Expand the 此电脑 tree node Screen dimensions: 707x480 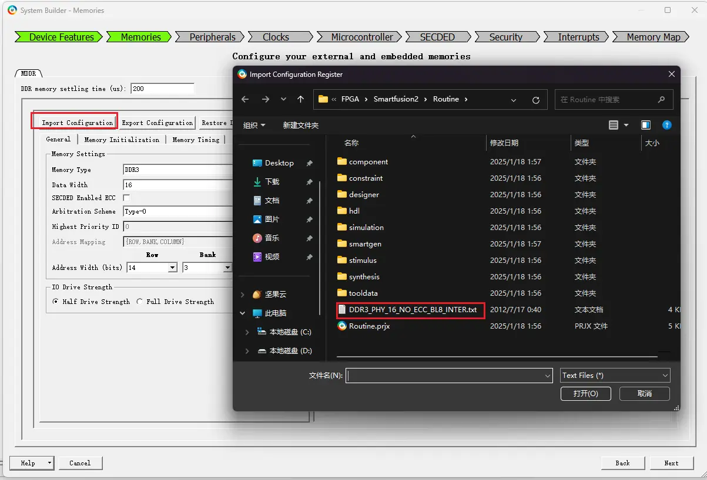click(x=243, y=313)
